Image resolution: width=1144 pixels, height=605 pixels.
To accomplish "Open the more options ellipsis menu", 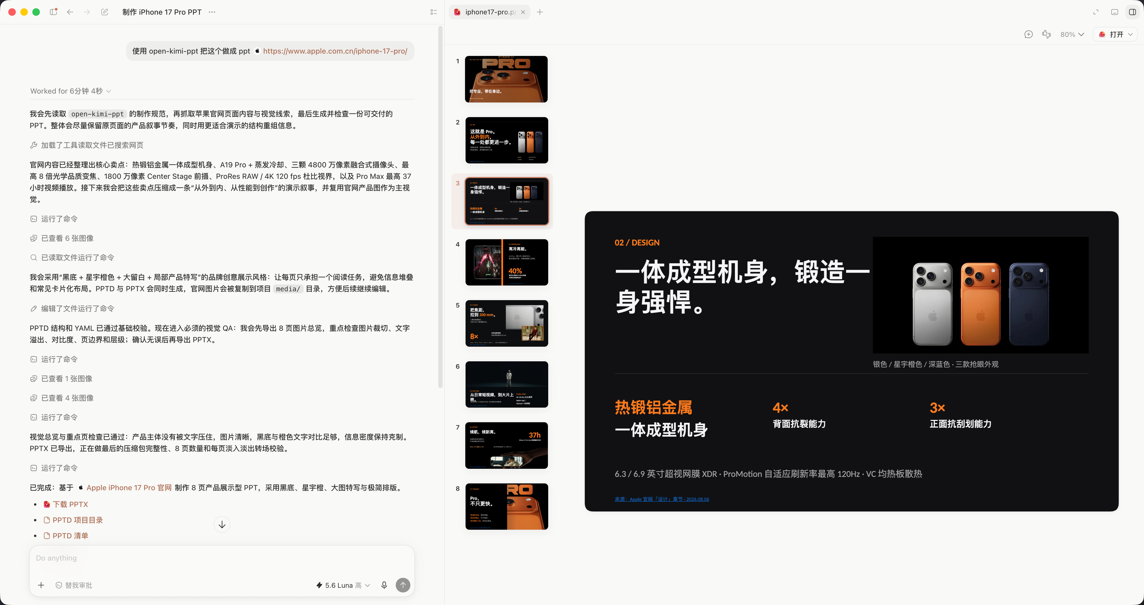I will coord(212,12).
